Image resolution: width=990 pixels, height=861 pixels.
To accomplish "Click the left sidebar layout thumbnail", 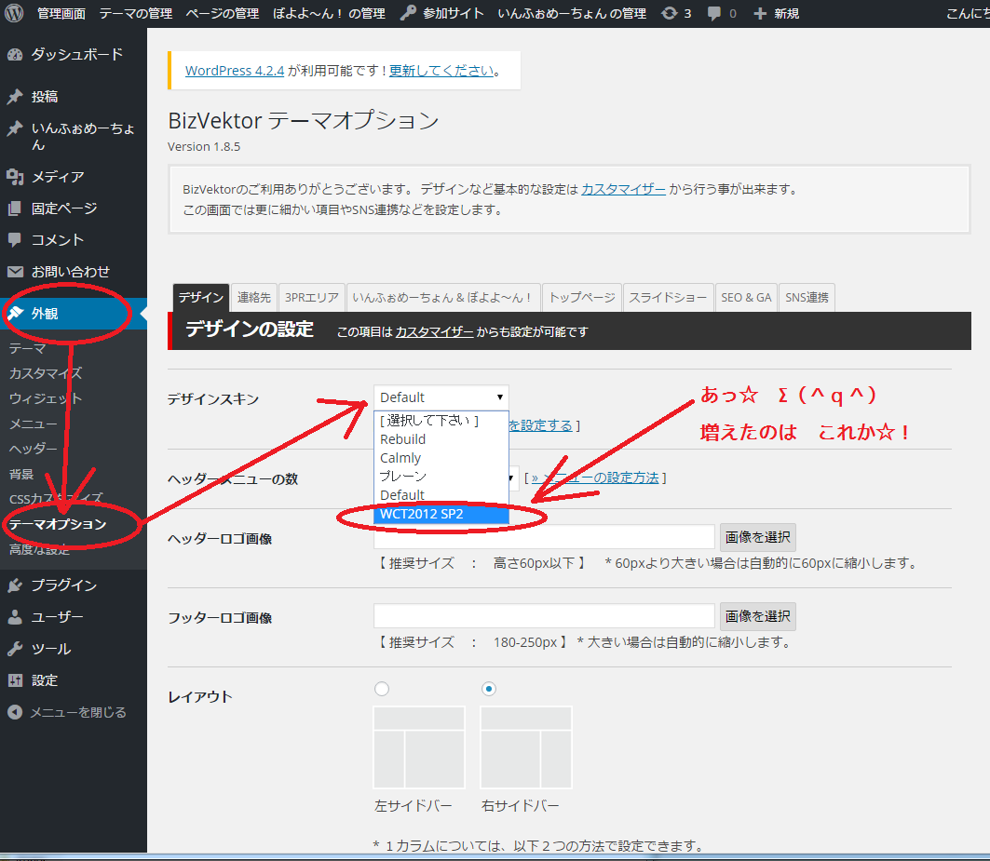I will [419, 747].
